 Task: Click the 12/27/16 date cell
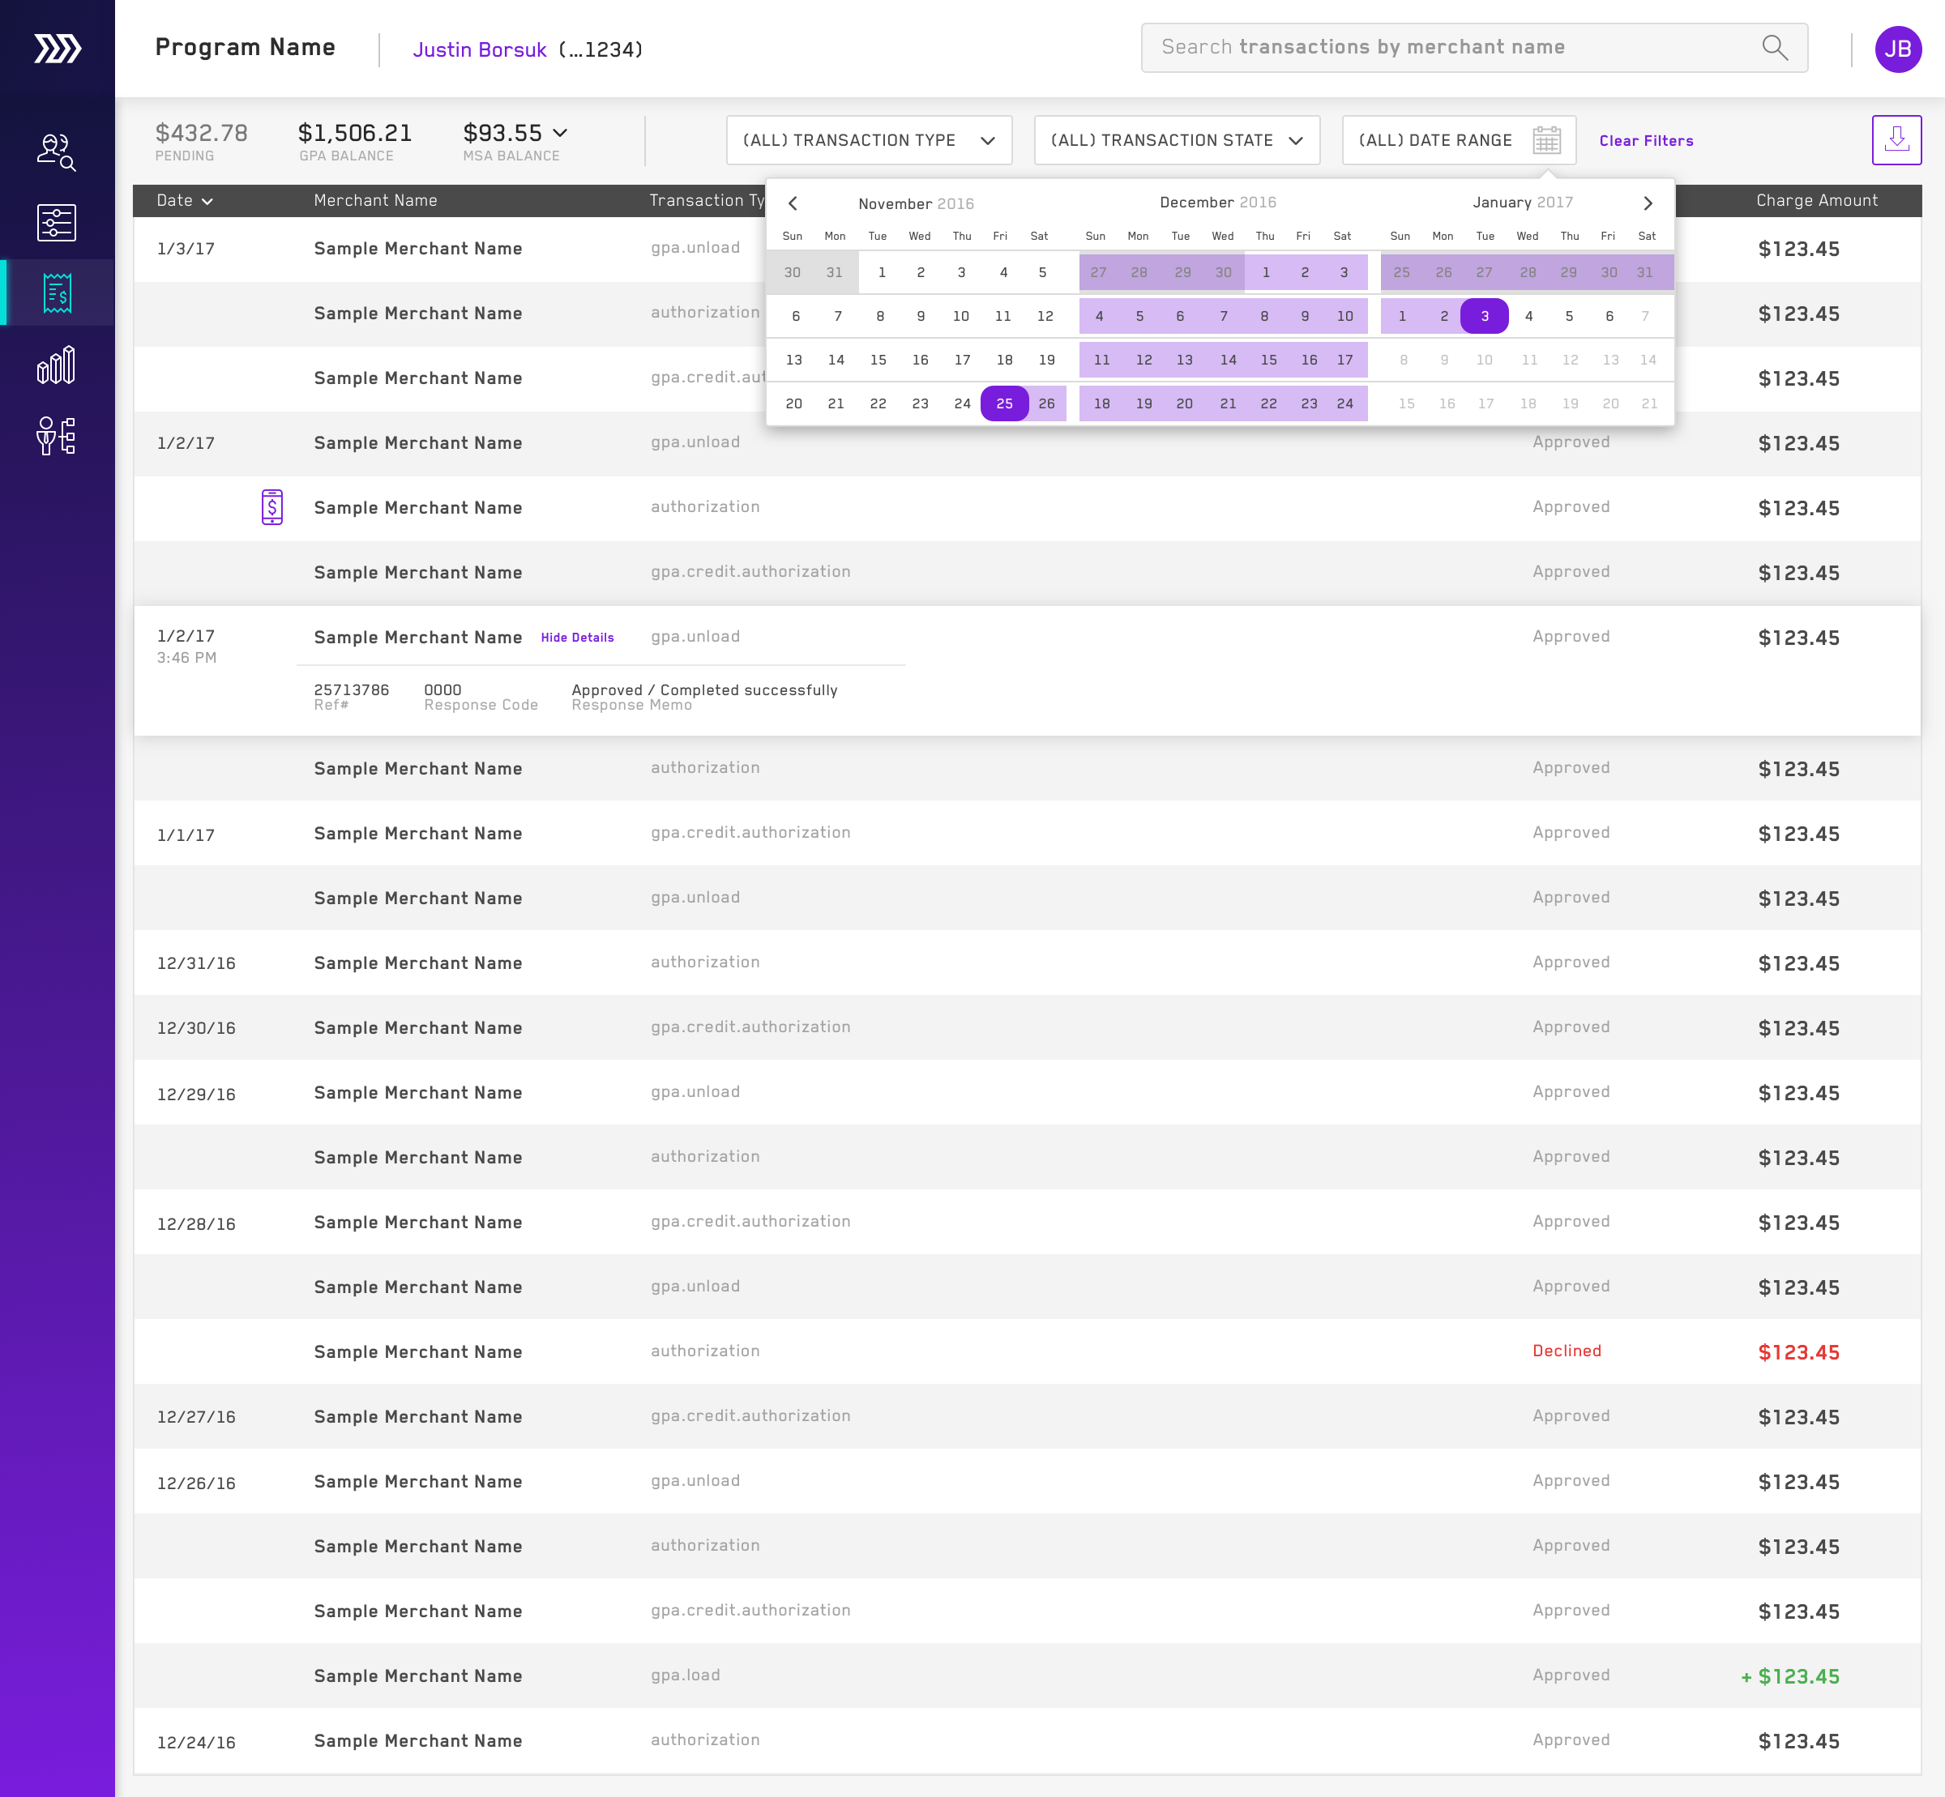pyautogui.click(x=196, y=1417)
